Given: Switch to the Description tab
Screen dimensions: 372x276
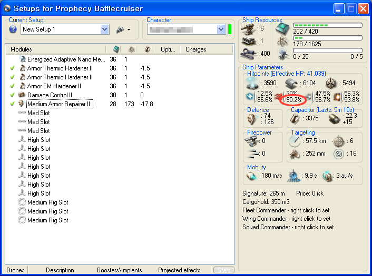Looking at the screenshot, I should pyautogui.click(x=60, y=270).
